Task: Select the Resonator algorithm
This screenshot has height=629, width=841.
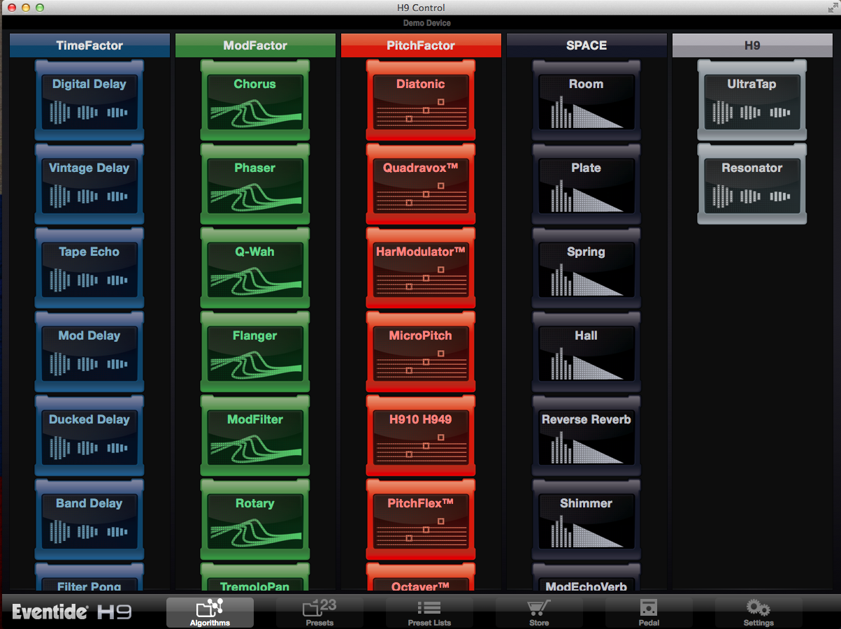Action: click(x=752, y=183)
